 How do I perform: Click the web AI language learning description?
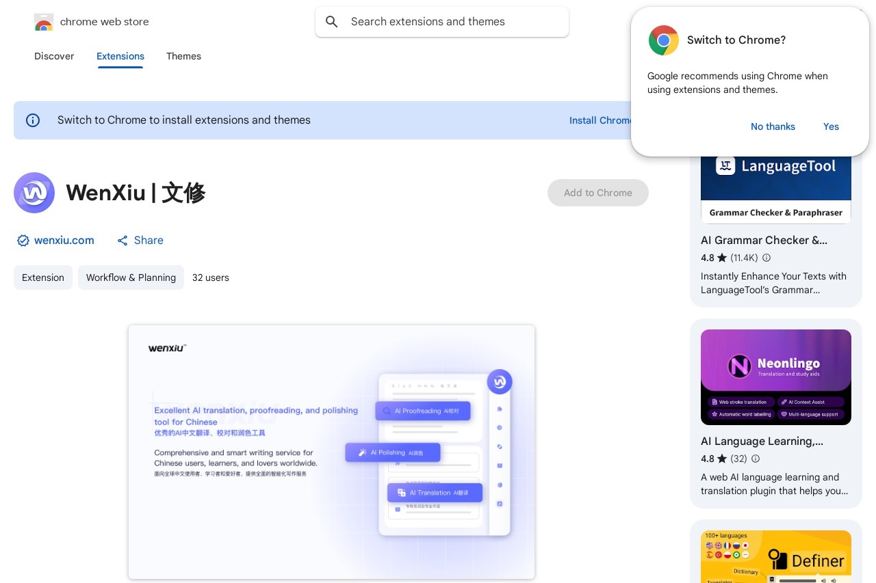click(x=774, y=484)
